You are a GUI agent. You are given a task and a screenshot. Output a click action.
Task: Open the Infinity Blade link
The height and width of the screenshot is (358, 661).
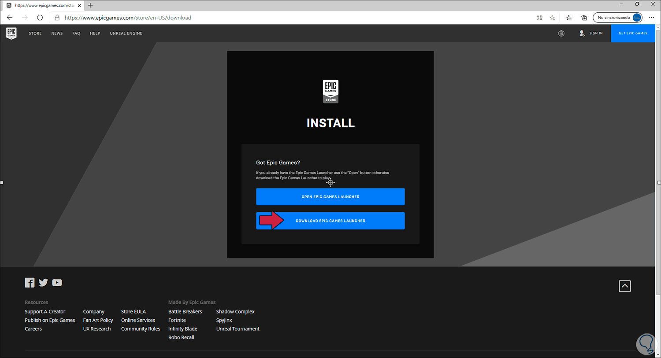[x=183, y=329]
